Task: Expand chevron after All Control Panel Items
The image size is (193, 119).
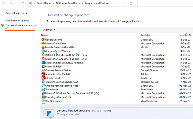Action: click(82, 3)
